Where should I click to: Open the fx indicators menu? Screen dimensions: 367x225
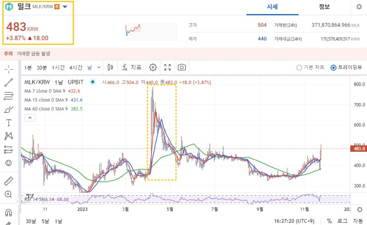(132, 67)
